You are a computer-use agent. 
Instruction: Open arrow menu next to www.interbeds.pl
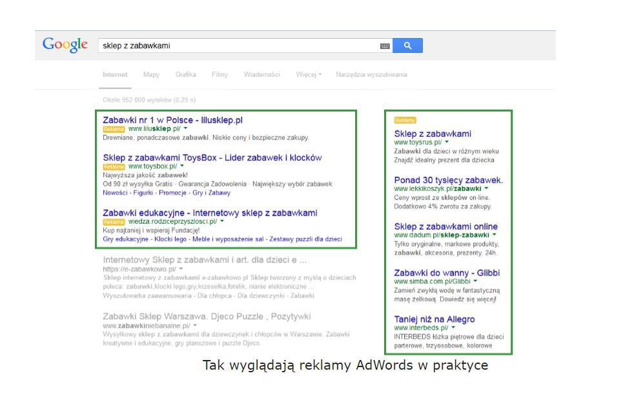(x=453, y=328)
